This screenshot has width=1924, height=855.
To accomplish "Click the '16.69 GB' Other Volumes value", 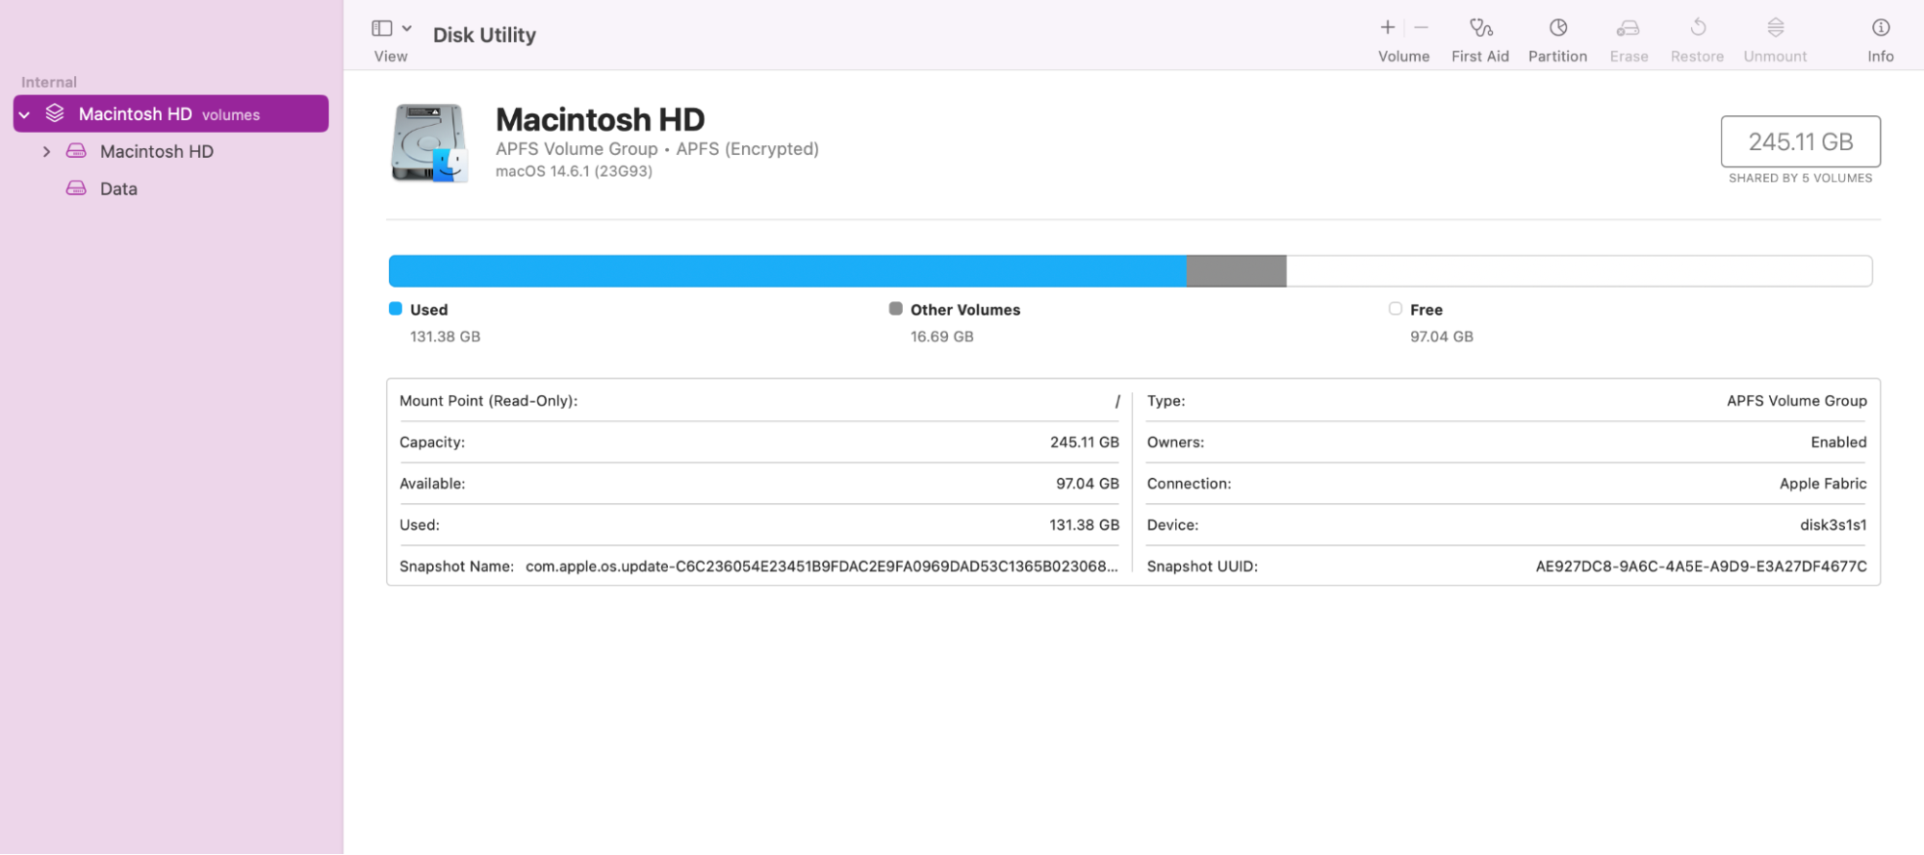I will click(x=942, y=337).
